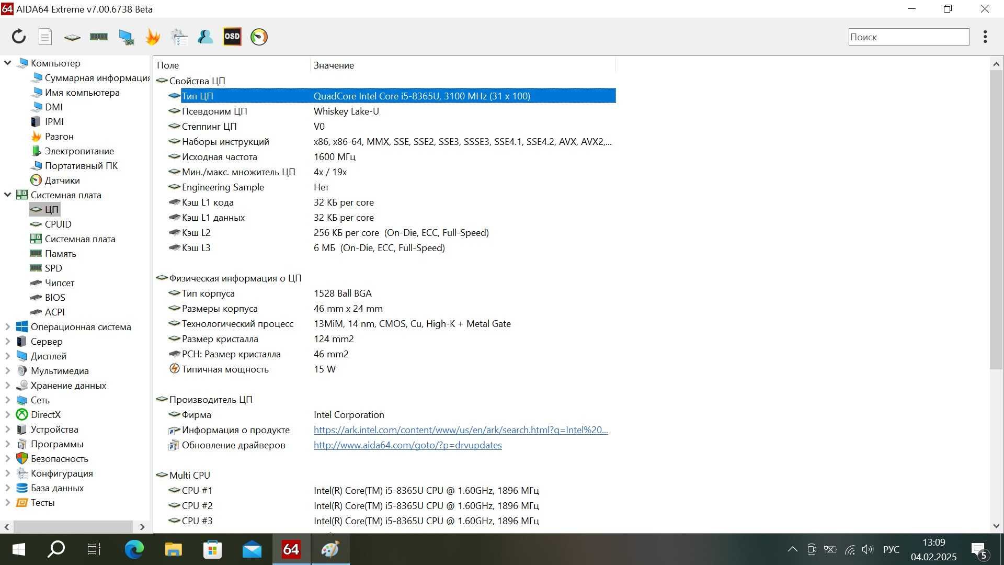Click the monitor diagnostics toolbar icon
Image resolution: width=1004 pixels, height=565 pixels.
tap(126, 37)
